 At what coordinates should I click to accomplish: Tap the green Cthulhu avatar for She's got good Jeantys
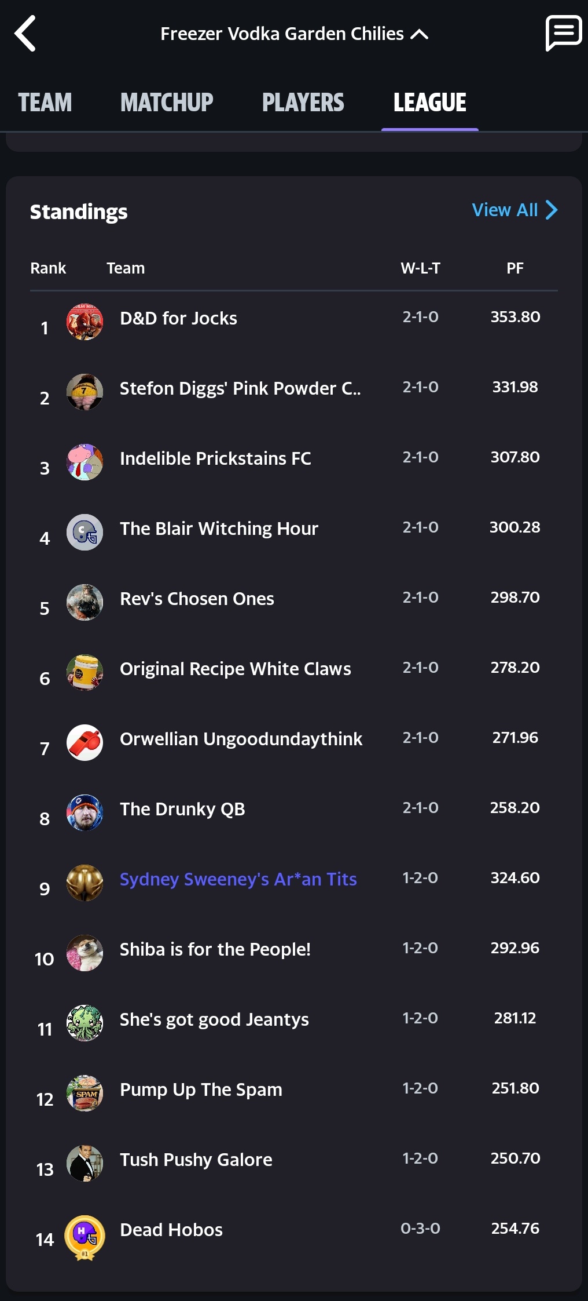point(84,1023)
